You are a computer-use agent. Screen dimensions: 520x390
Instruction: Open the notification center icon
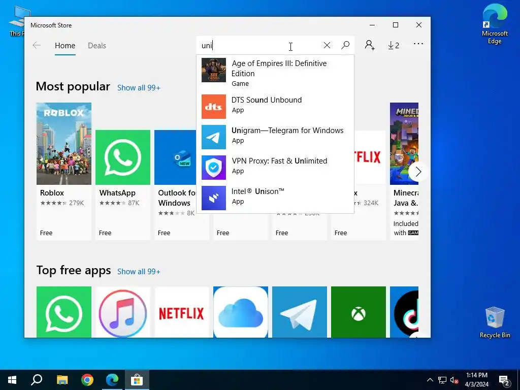point(504,380)
